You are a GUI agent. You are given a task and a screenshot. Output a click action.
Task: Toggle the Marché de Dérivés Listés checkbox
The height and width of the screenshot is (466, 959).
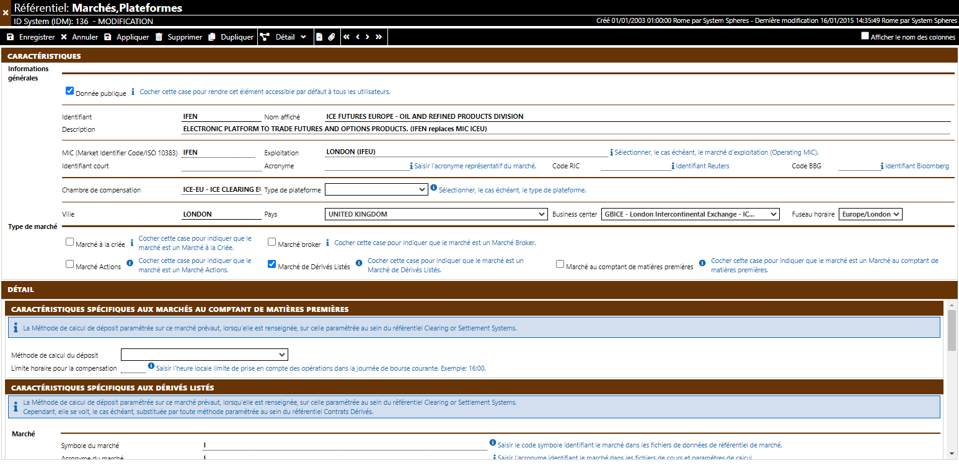tap(272, 264)
